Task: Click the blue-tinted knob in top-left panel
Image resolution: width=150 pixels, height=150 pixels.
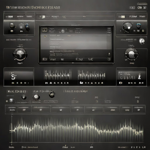Action: click(28, 27)
